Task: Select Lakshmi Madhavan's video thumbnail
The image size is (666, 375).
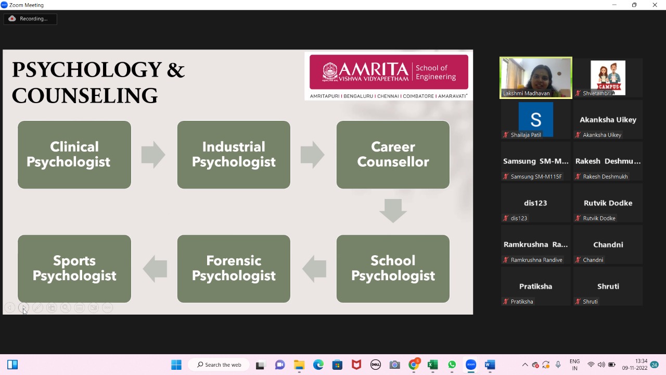Action: pos(535,77)
